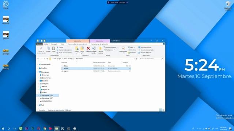Image resolution: width=234 pixels, height=131 pixels.
Task: Open the Windows Start button
Action: point(3,128)
